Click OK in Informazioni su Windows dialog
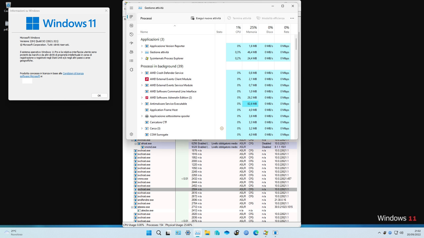Viewport: 424px width, 238px height. (x=99, y=96)
